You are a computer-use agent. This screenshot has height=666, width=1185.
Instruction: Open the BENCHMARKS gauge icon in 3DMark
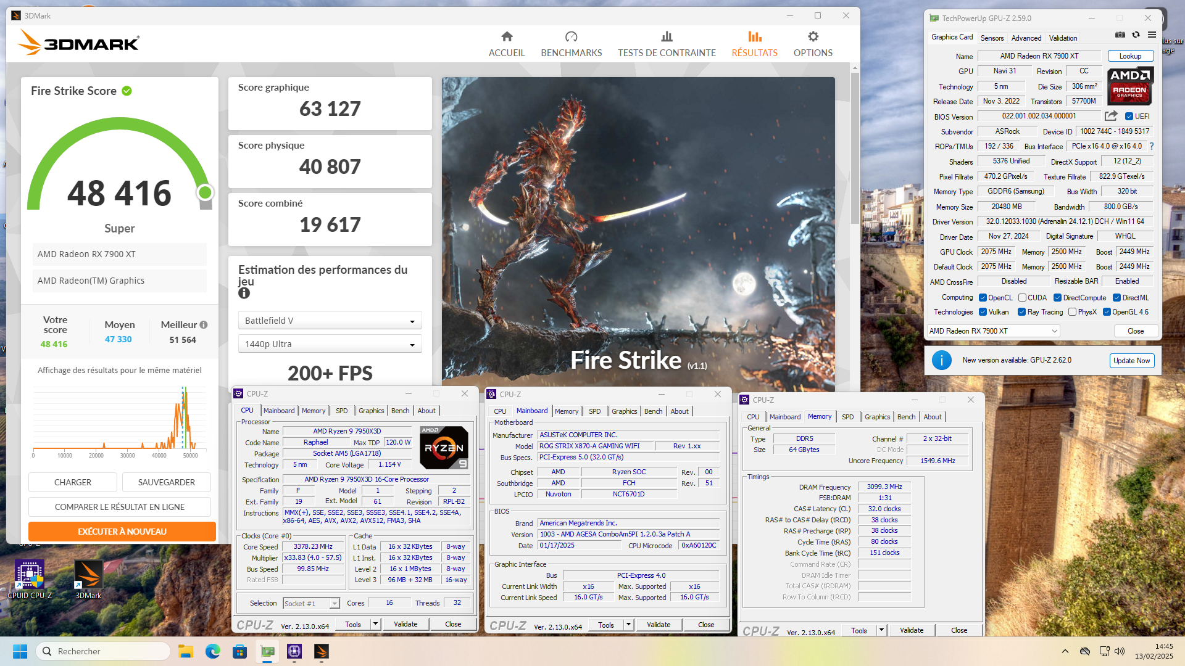pyautogui.click(x=571, y=36)
